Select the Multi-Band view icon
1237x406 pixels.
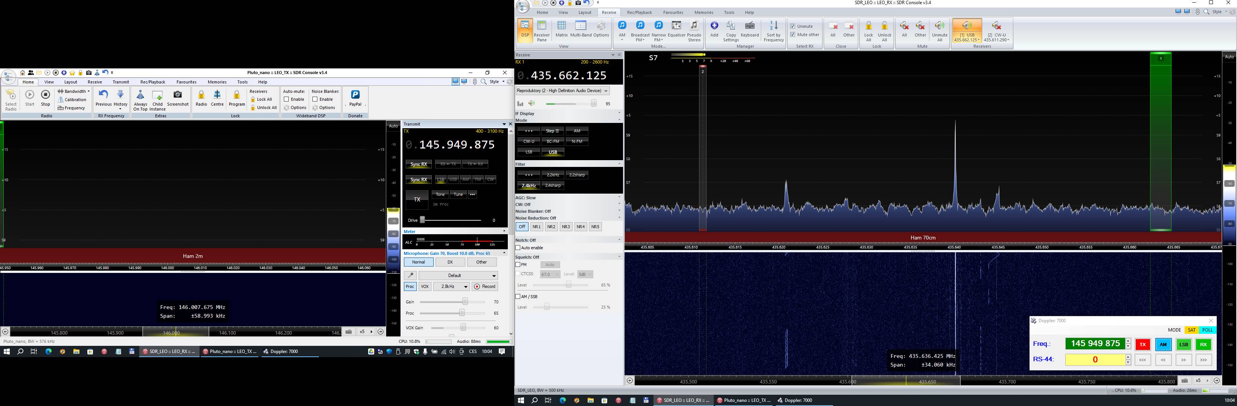tap(580, 29)
